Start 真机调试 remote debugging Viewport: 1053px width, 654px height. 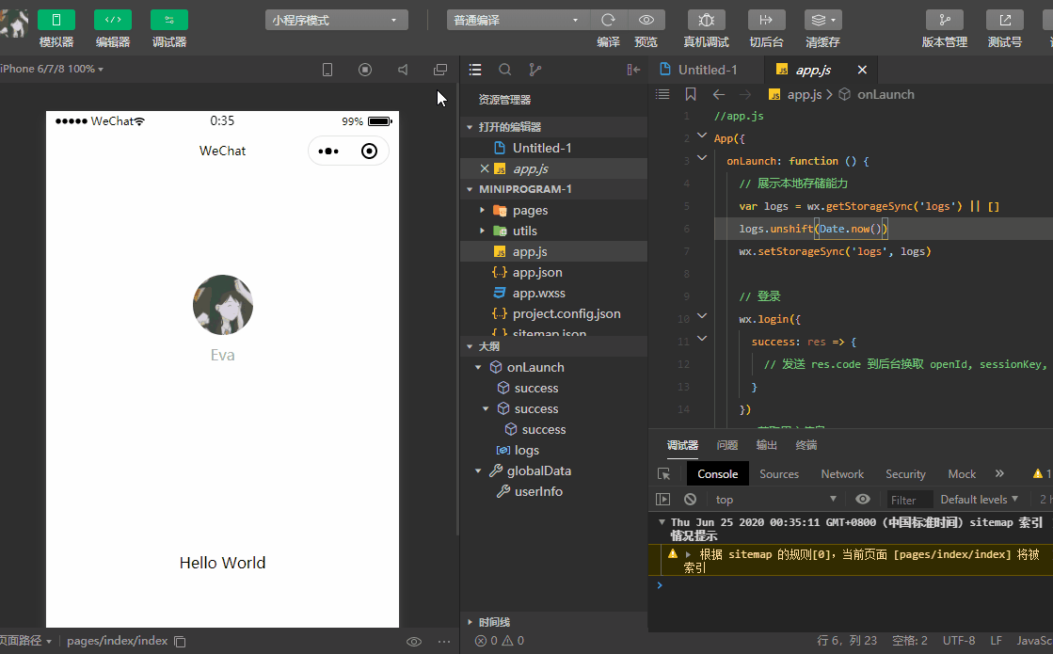707,20
